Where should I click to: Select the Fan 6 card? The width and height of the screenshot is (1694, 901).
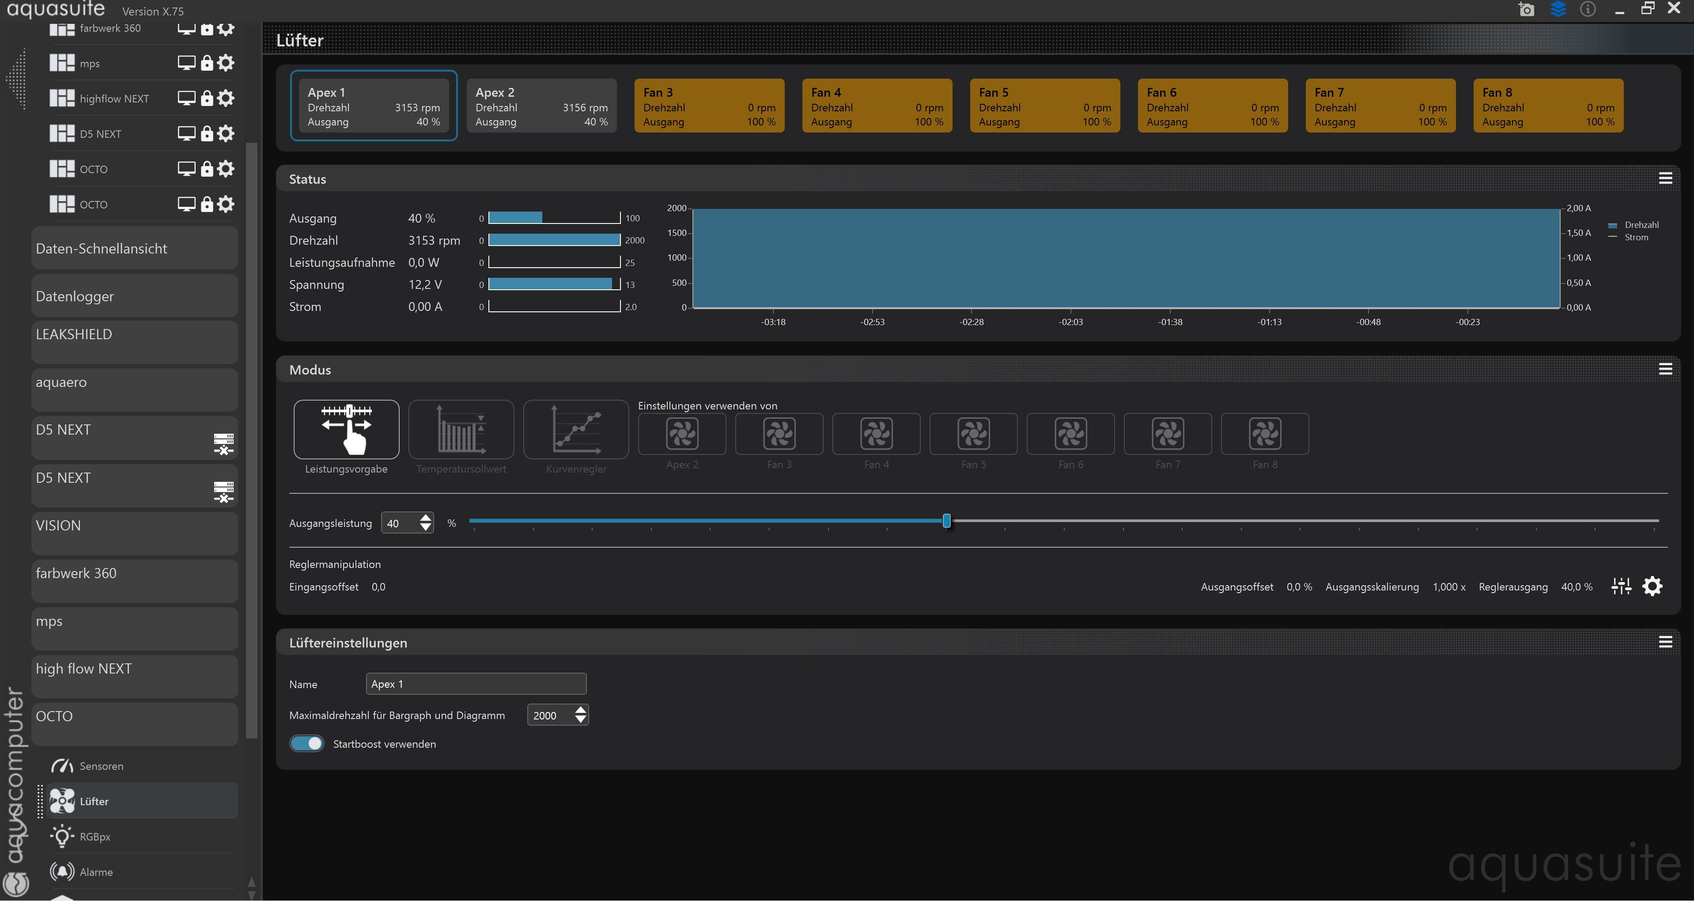pos(1213,106)
